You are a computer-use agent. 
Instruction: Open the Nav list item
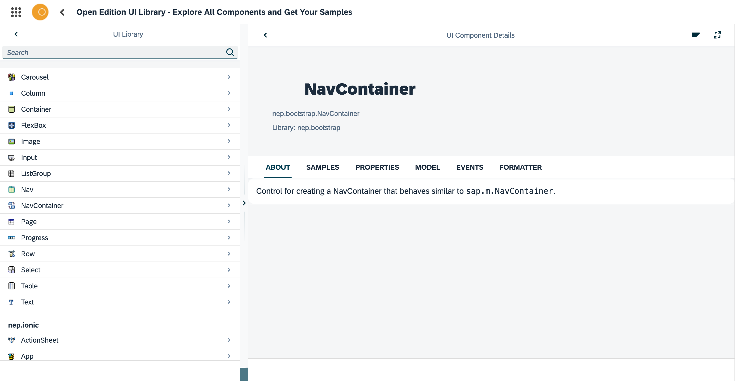(120, 190)
